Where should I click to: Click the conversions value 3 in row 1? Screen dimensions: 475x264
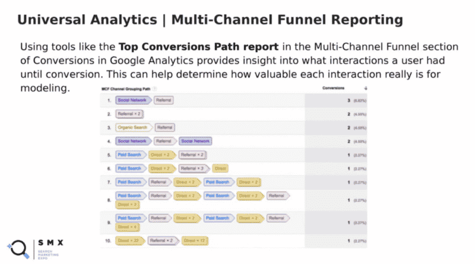pyautogui.click(x=349, y=100)
